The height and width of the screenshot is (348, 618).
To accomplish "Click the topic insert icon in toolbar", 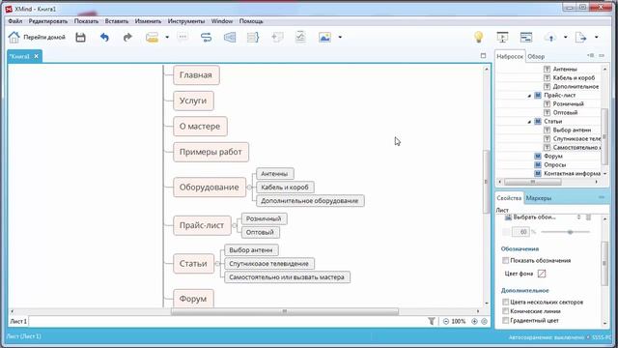I will pos(152,37).
